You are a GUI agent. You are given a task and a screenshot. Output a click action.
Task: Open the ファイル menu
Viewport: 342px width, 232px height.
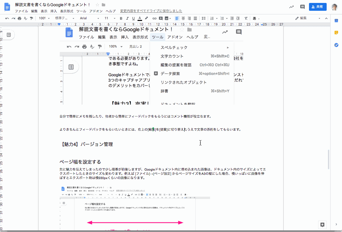(x=21, y=11)
